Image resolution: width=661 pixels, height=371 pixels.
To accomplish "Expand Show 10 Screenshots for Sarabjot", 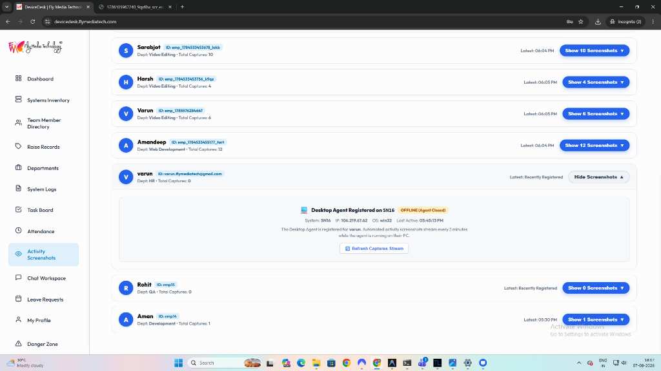I will 595,50.
